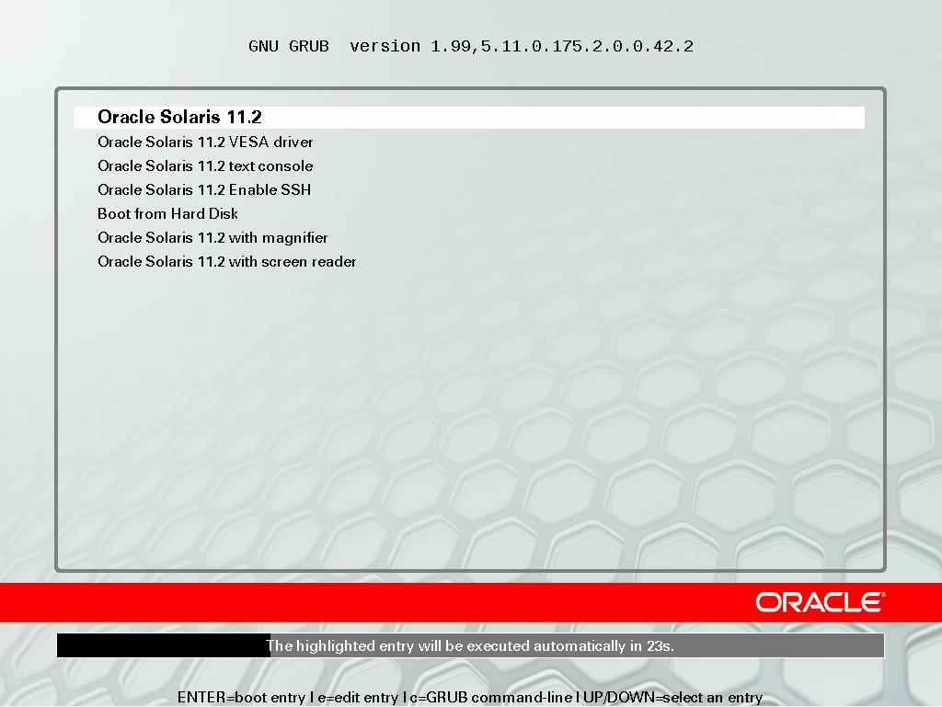Click the Oracle logo in red banner
The image size is (942, 707).
click(820, 602)
